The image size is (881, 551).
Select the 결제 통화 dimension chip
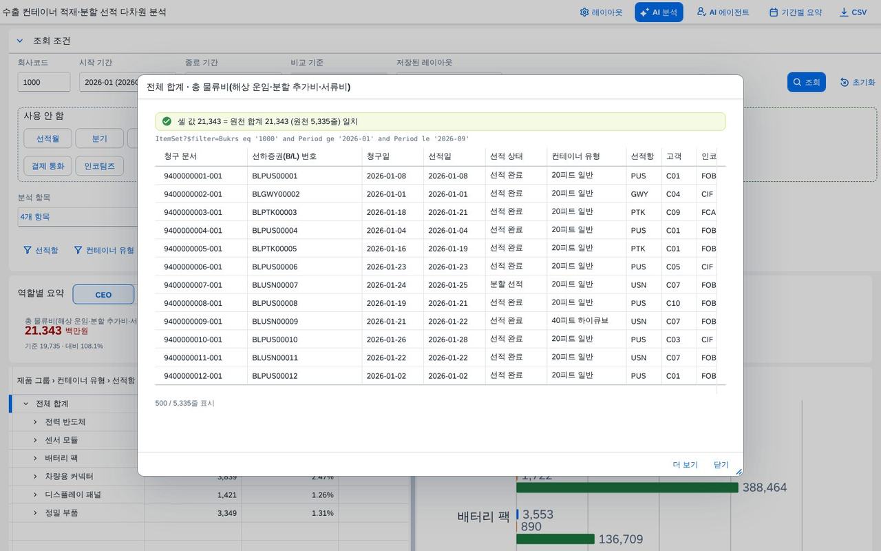(47, 166)
